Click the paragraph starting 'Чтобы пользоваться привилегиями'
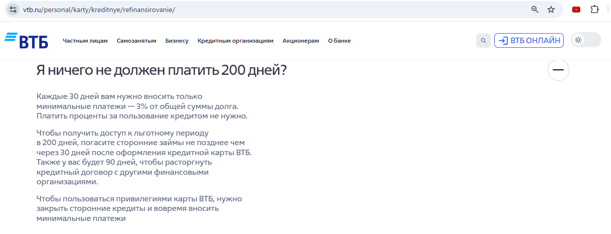This screenshot has width=611, height=234. [139, 209]
